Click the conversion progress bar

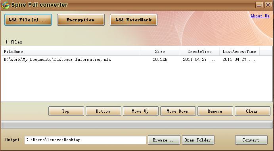[x=137, y=125]
